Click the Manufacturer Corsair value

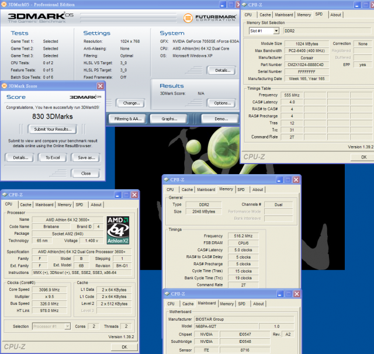(306, 58)
